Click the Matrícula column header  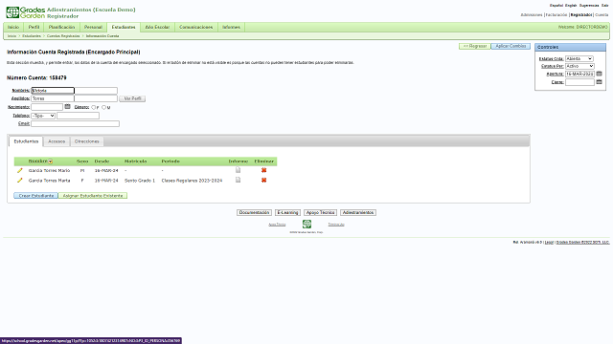[135, 161]
